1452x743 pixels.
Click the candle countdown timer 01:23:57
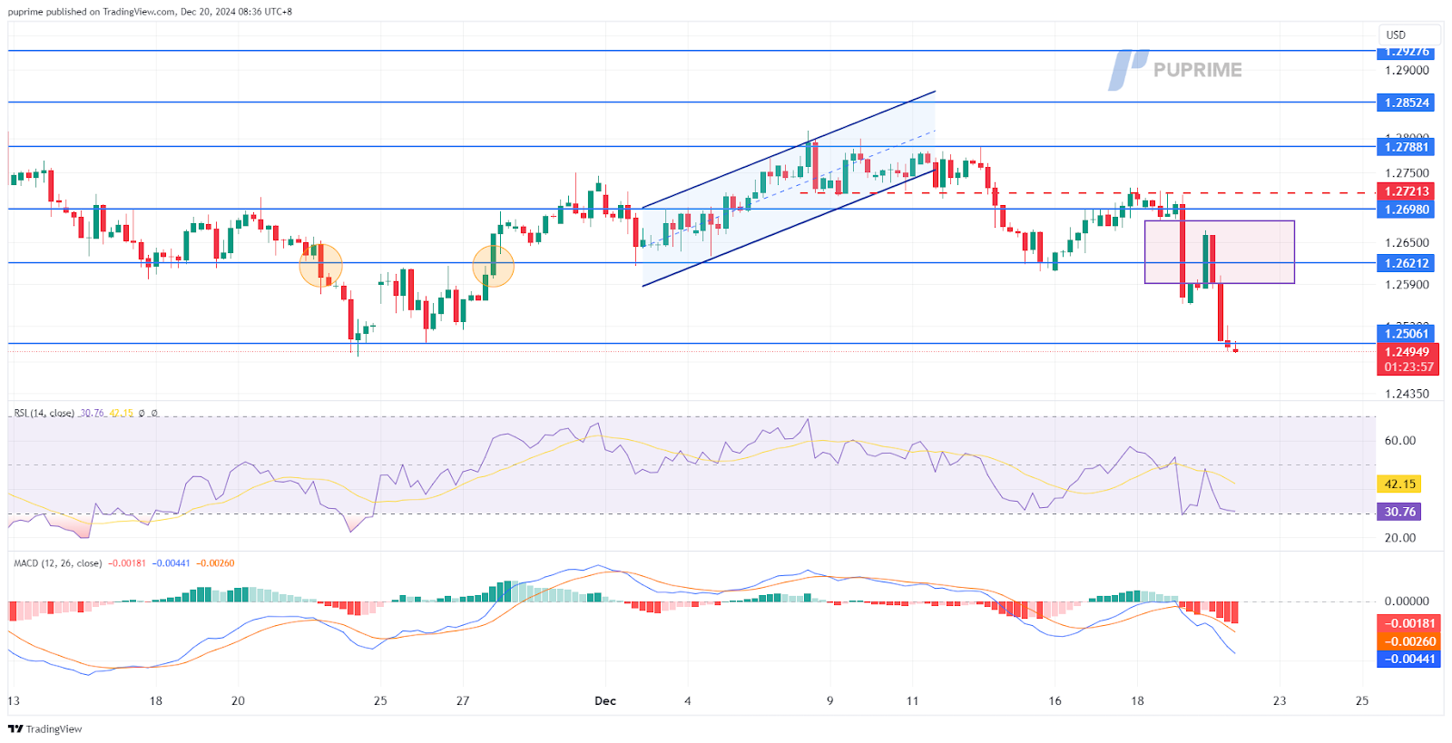1407,367
